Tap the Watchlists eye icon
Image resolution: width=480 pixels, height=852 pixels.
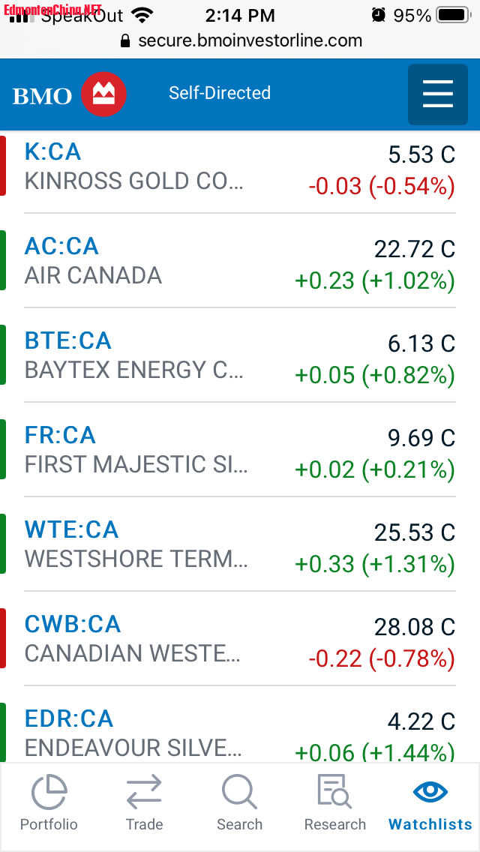(430, 792)
